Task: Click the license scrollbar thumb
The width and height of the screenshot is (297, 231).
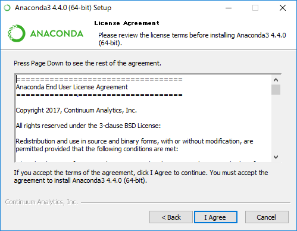Action: point(276,90)
